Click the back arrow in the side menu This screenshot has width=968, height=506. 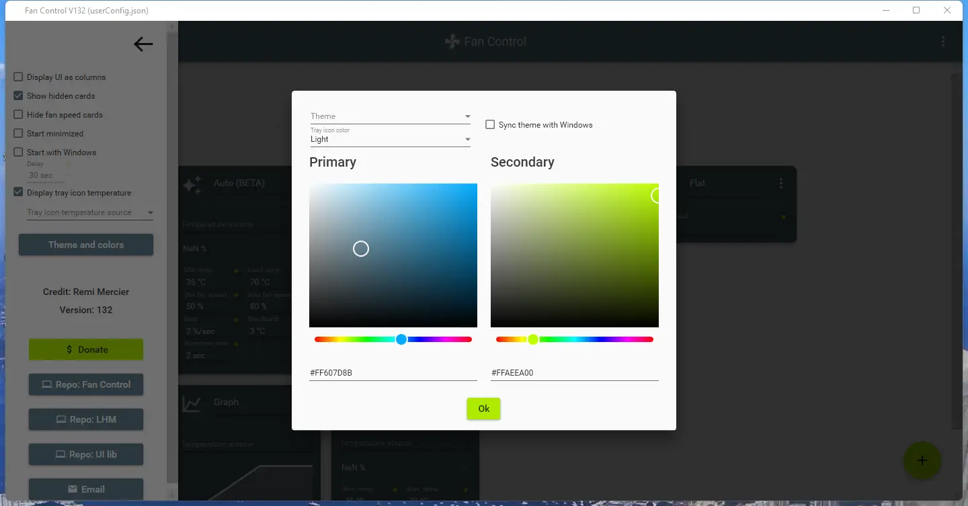click(143, 44)
